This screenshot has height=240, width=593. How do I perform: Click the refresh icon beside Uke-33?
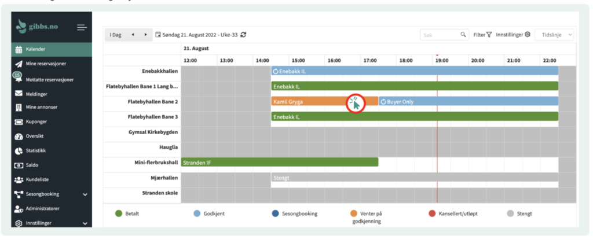(x=244, y=35)
